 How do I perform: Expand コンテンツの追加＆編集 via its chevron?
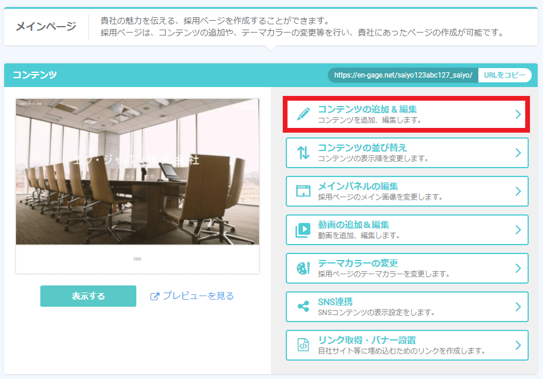[518, 114]
